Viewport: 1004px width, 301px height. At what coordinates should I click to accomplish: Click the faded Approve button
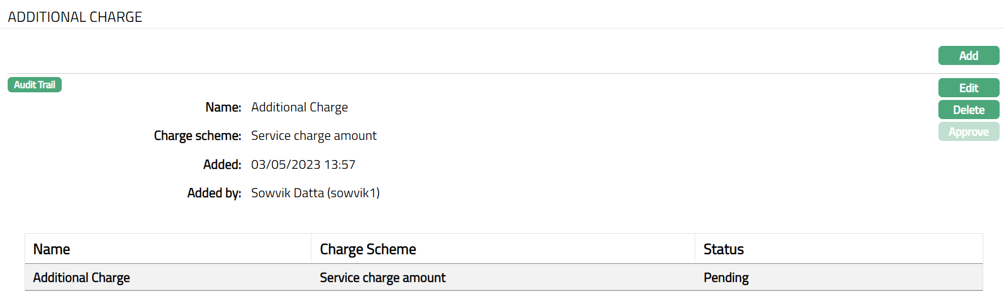click(968, 132)
